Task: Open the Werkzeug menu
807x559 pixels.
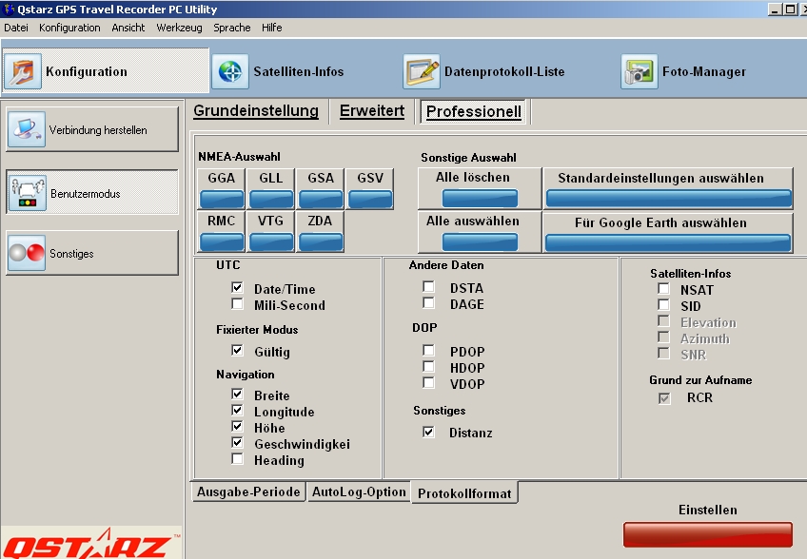Action: (179, 28)
